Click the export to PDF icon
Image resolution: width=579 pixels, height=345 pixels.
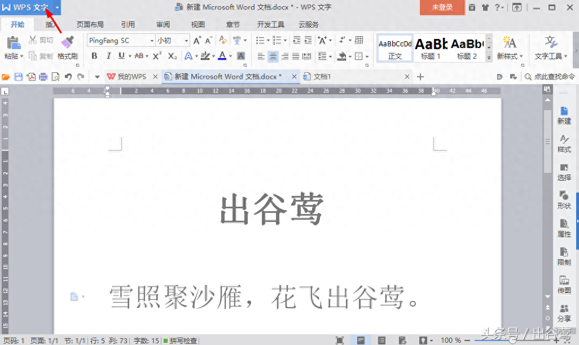tap(31, 77)
